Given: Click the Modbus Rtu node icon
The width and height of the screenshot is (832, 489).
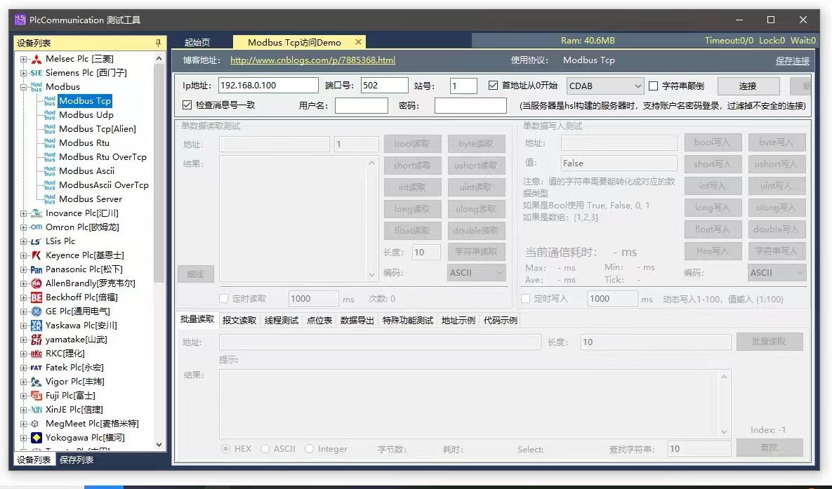Looking at the screenshot, I should click(49, 142).
